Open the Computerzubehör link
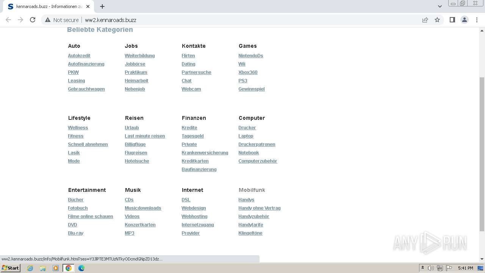This screenshot has width=485, height=273. point(258,161)
